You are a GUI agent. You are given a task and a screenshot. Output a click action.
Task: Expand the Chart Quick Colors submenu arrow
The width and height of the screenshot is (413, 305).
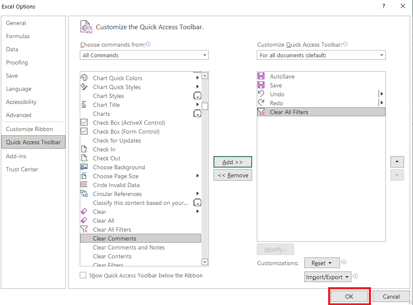pyautogui.click(x=197, y=78)
